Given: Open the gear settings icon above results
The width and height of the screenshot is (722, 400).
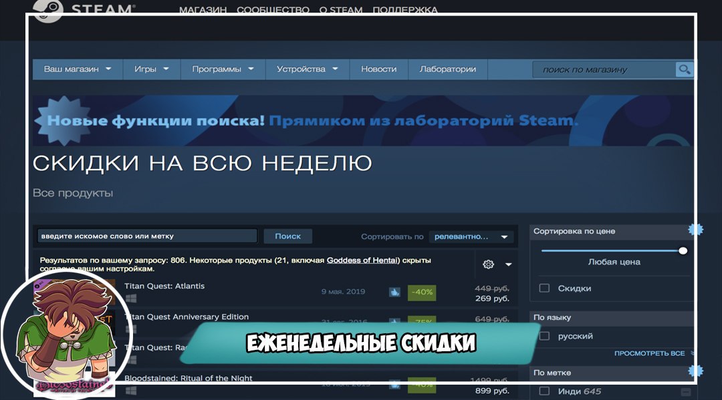Looking at the screenshot, I should pyautogui.click(x=488, y=264).
